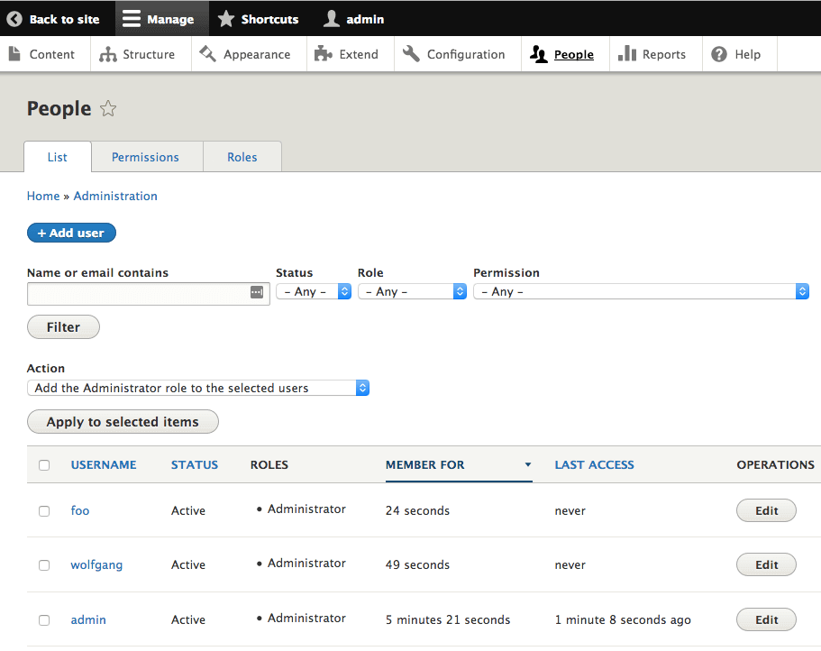Sort table by Status column
The image size is (821, 651).
[x=195, y=464]
